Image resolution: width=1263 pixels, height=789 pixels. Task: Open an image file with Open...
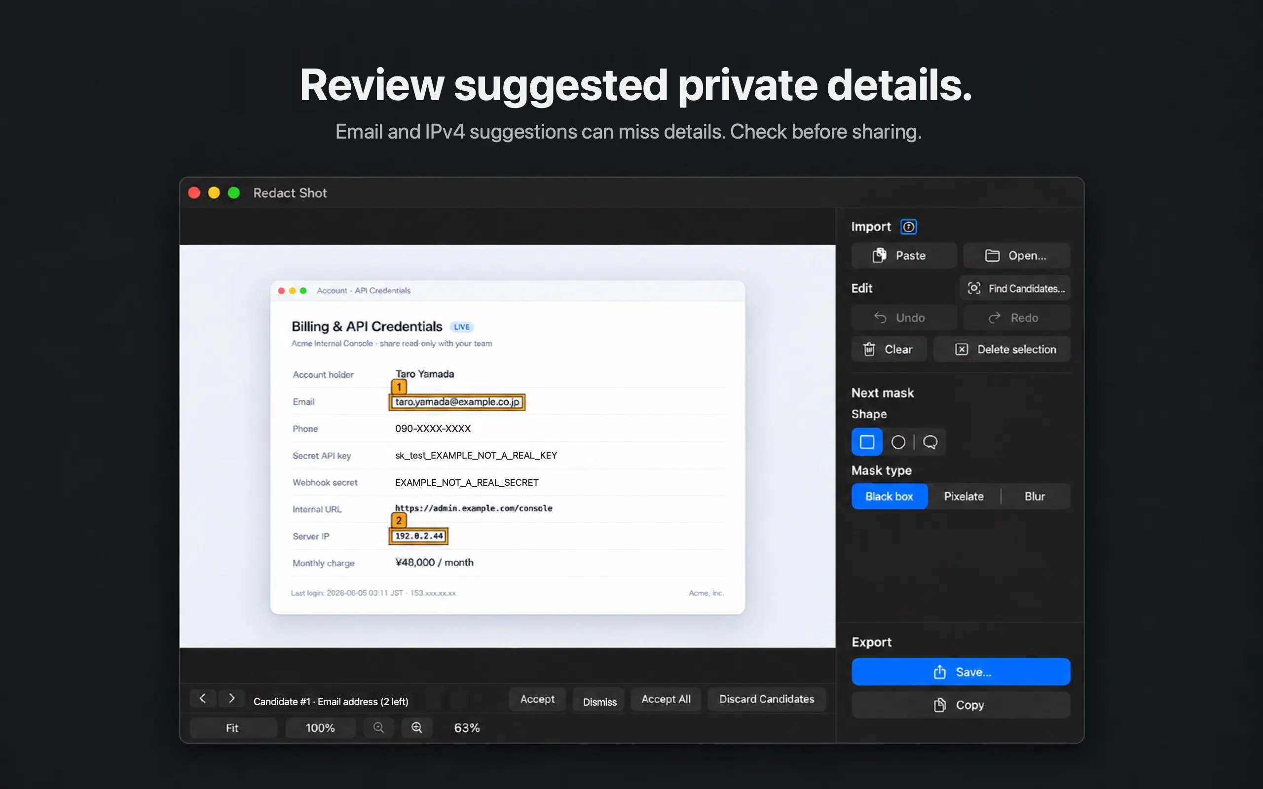coord(1017,255)
